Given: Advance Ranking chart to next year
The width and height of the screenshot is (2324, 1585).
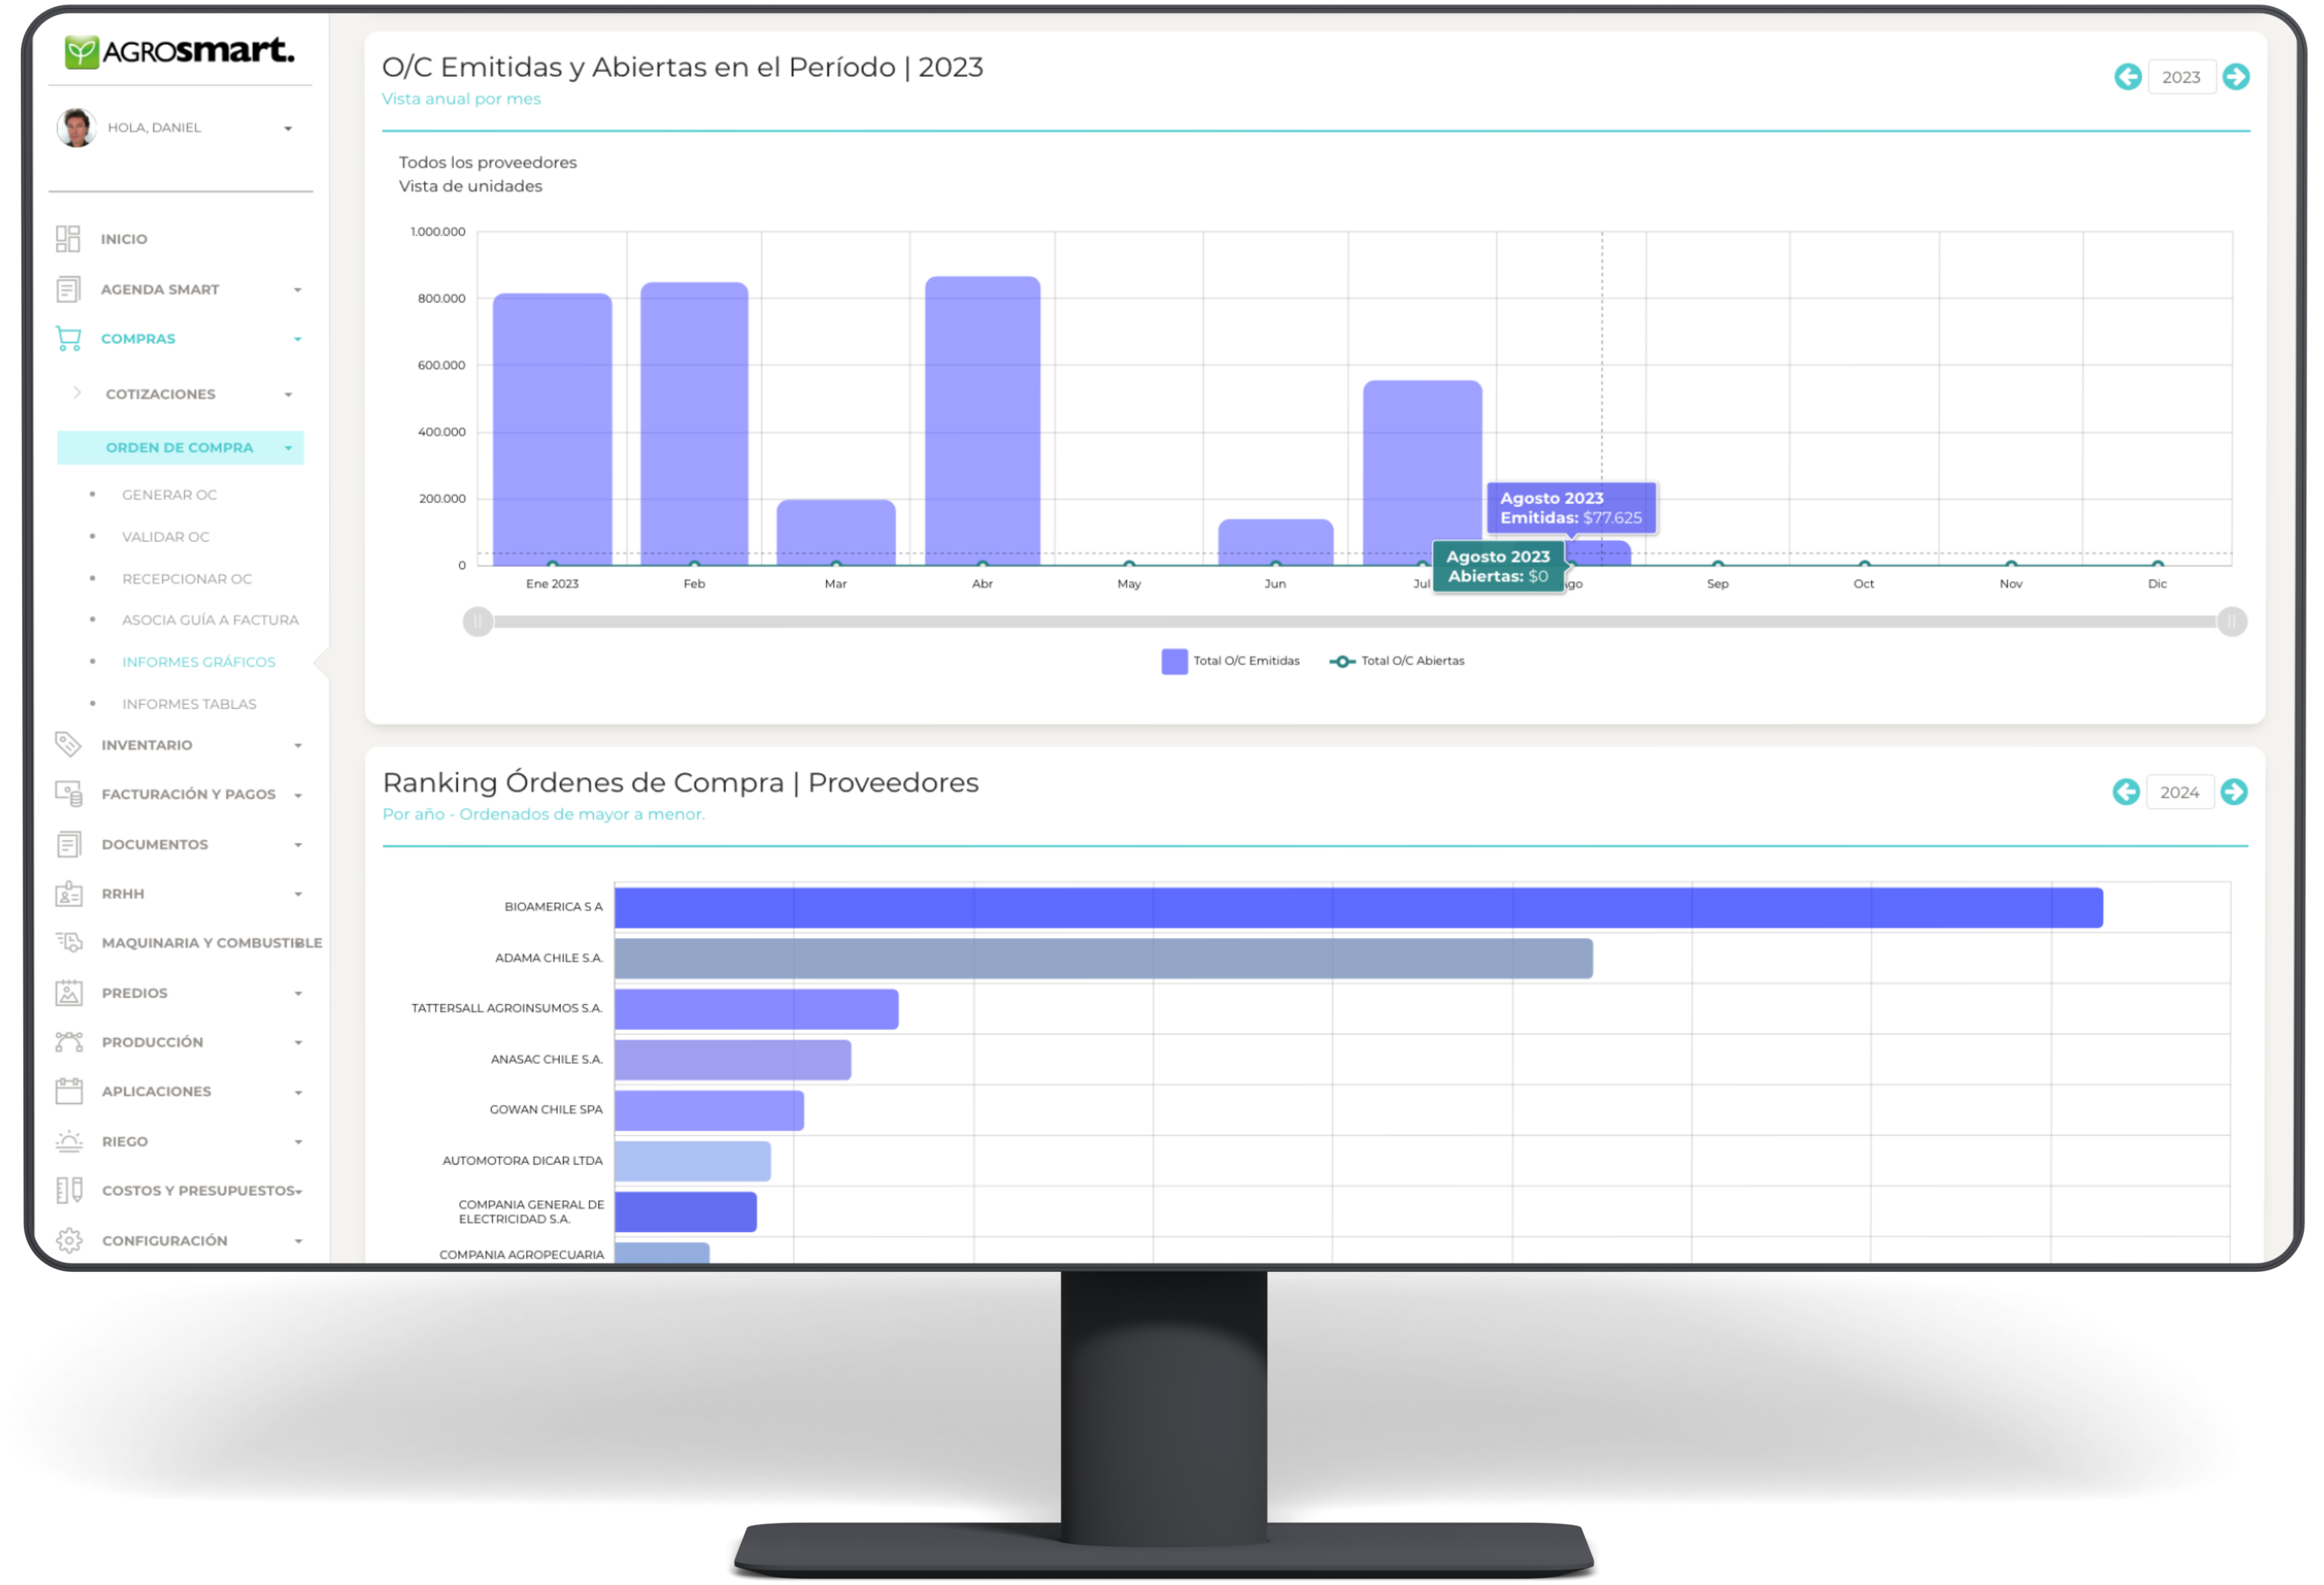Looking at the screenshot, I should click(x=2234, y=792).
